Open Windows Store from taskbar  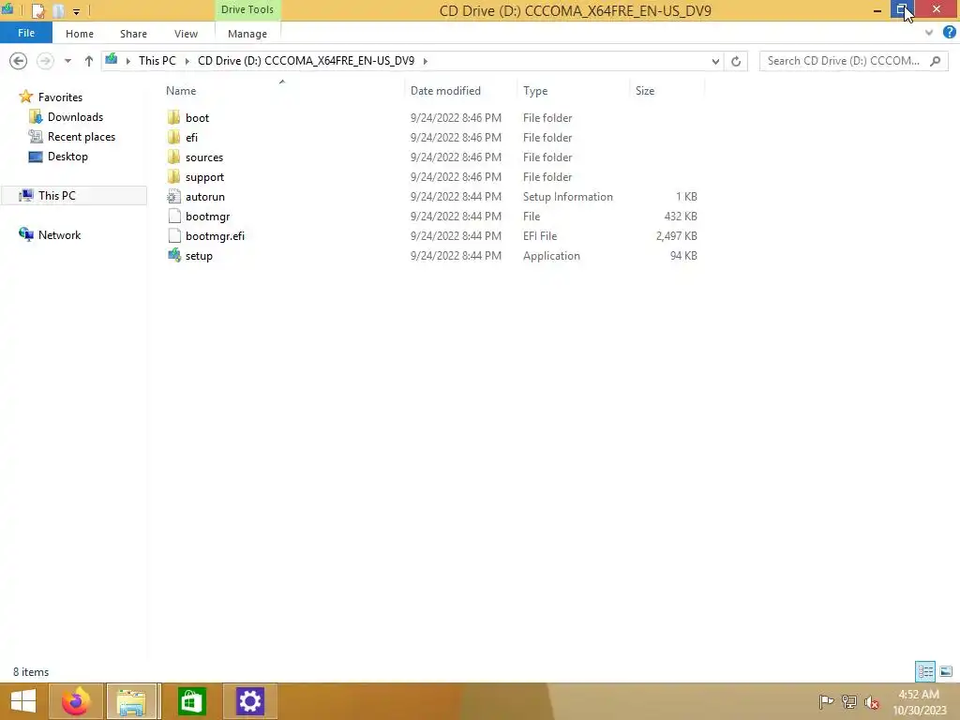[191, 701]
